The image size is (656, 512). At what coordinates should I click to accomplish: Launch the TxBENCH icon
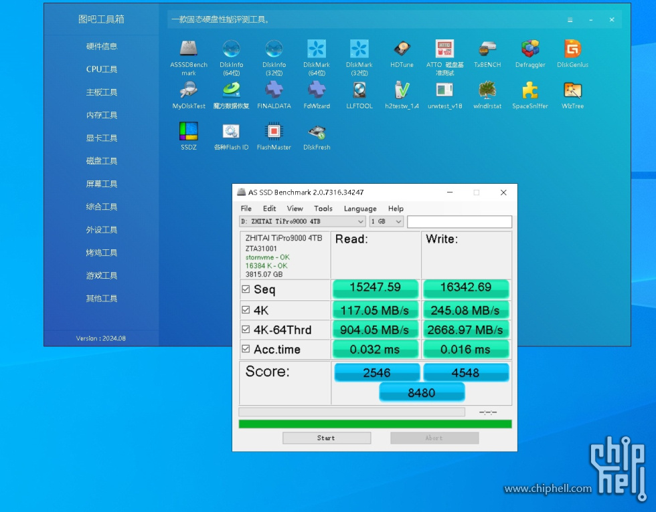pyautogui.click(x=487, y=49)
